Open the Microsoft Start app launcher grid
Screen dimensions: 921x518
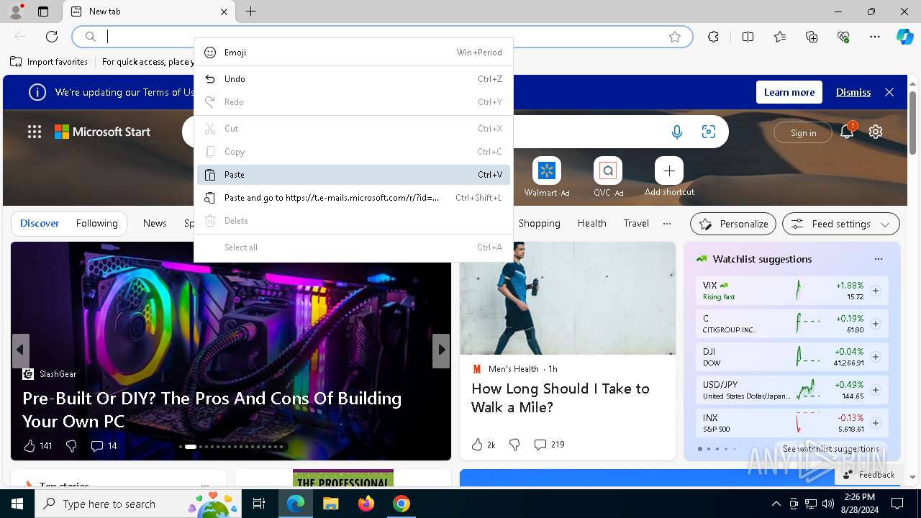click(35, 132)
